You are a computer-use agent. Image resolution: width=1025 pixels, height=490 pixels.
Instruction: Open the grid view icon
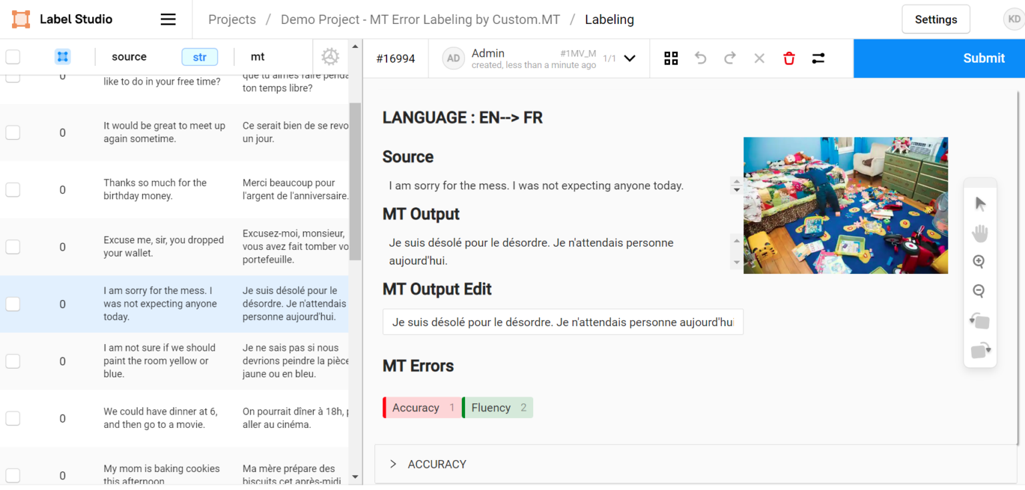pyautogui.click(x=671, y=58)
